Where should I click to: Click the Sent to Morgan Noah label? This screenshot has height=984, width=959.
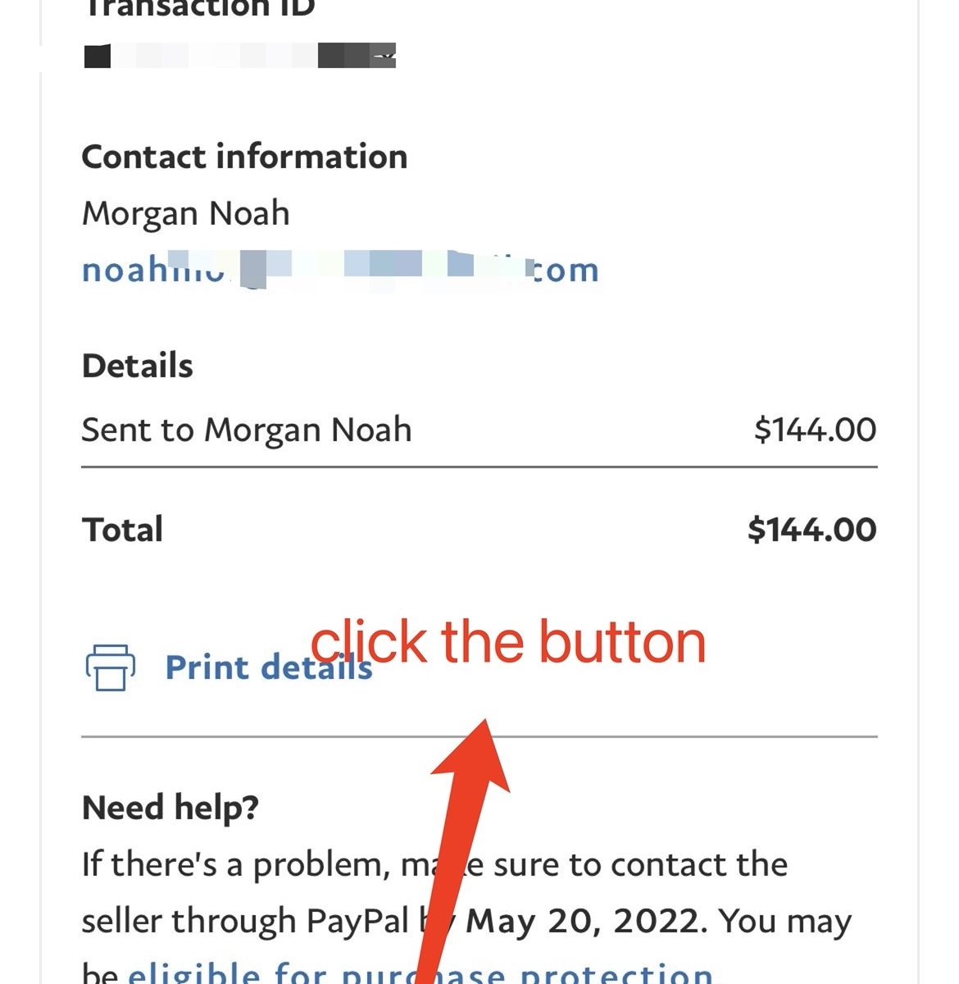246,430
